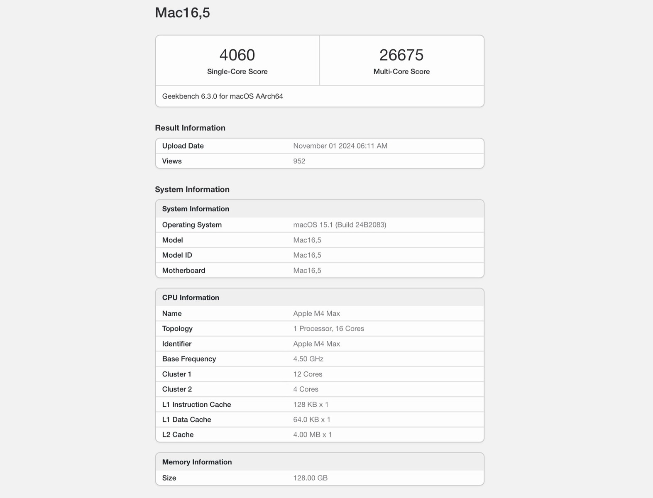Click the Motherboard row label
Screen dimensions: 653x498
(x=183, y=271)
